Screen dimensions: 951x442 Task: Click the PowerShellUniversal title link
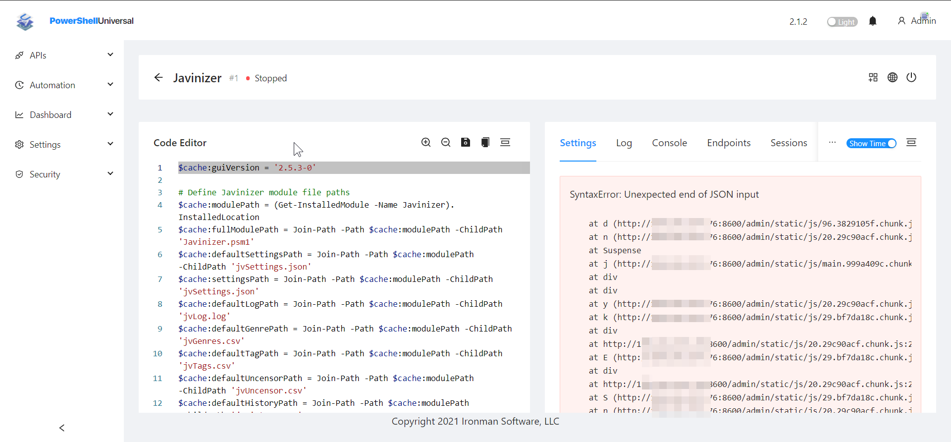coord(92,21)
